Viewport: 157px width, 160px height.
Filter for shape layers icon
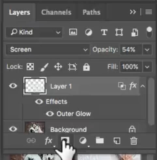coord(119,32)
